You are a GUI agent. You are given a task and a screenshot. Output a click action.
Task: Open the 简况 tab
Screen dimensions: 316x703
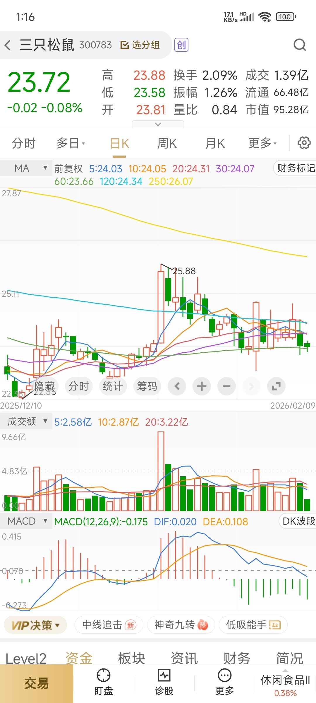click(x=290, y=658)
